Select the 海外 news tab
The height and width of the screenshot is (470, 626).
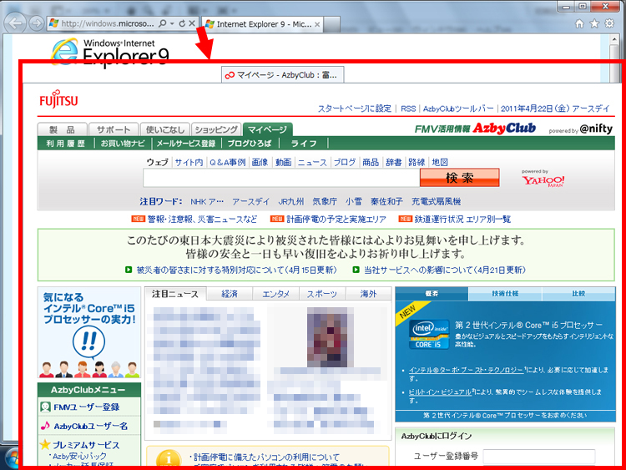point(368,294)
